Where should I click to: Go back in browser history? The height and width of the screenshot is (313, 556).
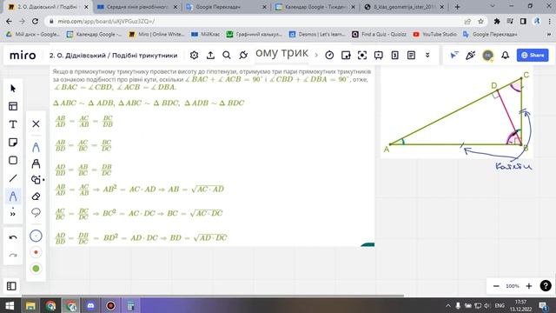10,21
